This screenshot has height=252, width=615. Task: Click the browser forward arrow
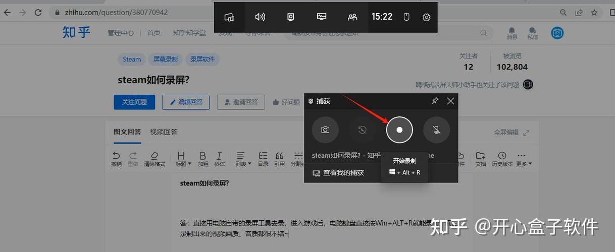pos(23,12)
